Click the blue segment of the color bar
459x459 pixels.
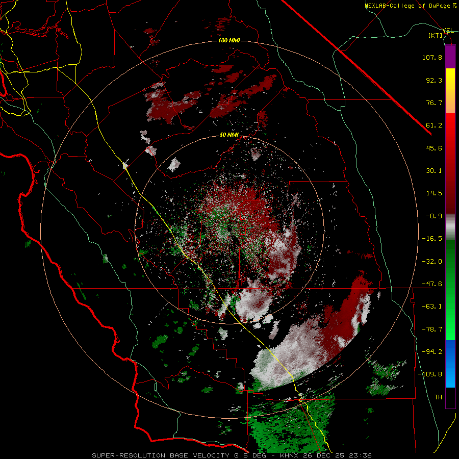coord(450,364)
